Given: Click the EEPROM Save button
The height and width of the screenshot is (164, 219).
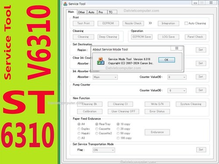Looking at the screenshot, I should pyautogui.click(x=141, y=37).
